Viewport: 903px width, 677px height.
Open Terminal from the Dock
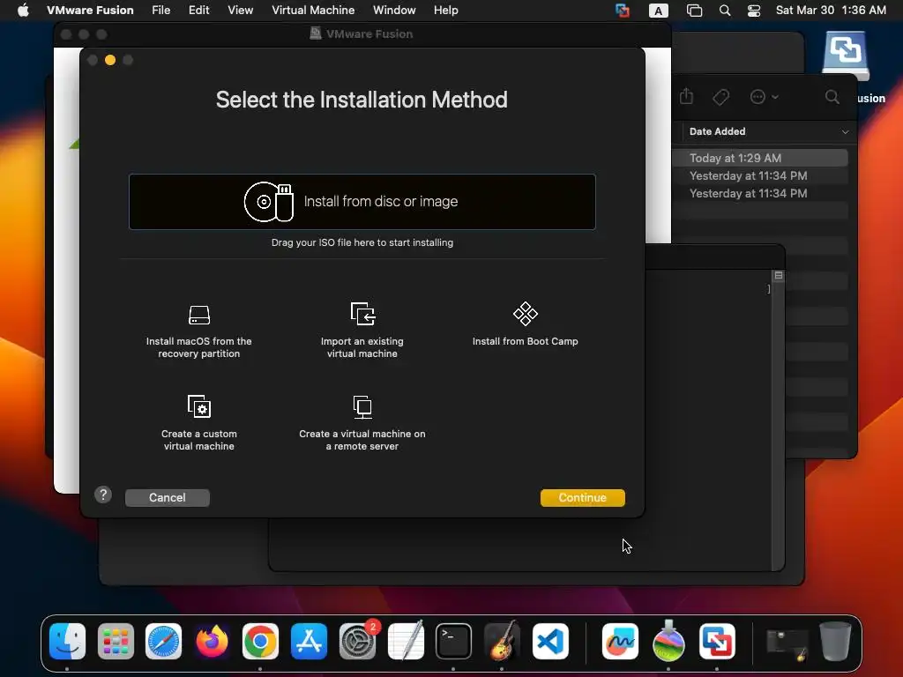[x=453, y=641]
